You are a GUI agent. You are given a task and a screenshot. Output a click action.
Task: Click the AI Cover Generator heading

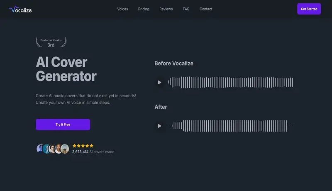tap(66, 69)
